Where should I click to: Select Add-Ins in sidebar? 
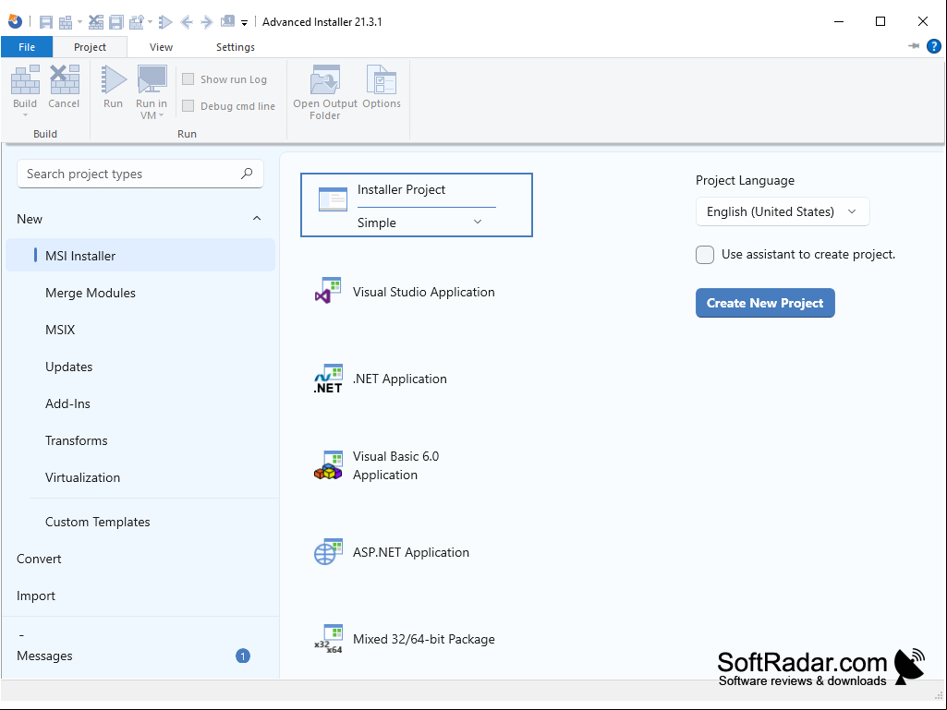click(x=67, y=403)
